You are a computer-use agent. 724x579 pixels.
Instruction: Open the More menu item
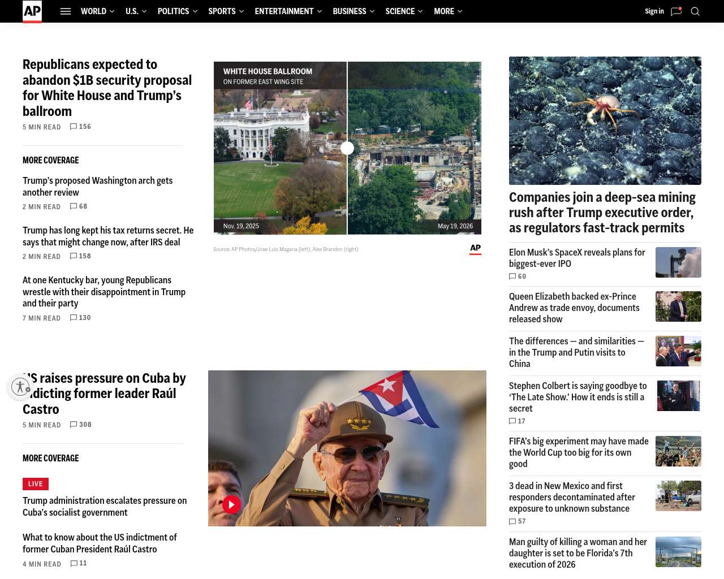[448, 11]
